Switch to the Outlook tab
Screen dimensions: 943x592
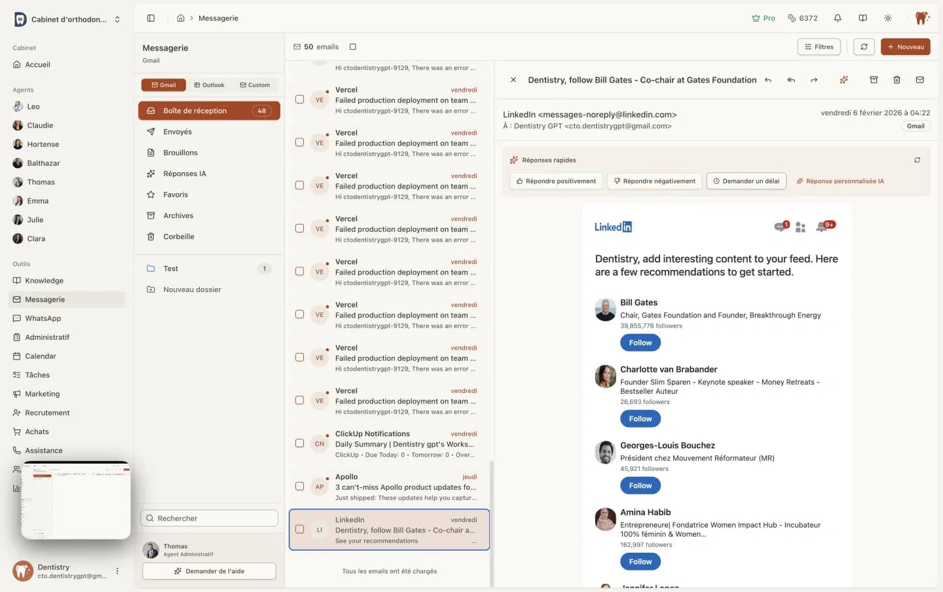click(209, 84)
